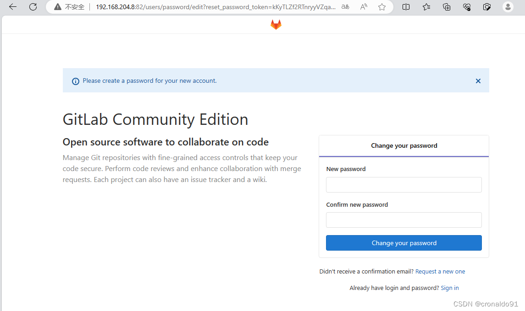Image resolution: width=525 pixels, height=311 pixels.
Task: Click the Request a new one link
Action: tap(440, 272)
